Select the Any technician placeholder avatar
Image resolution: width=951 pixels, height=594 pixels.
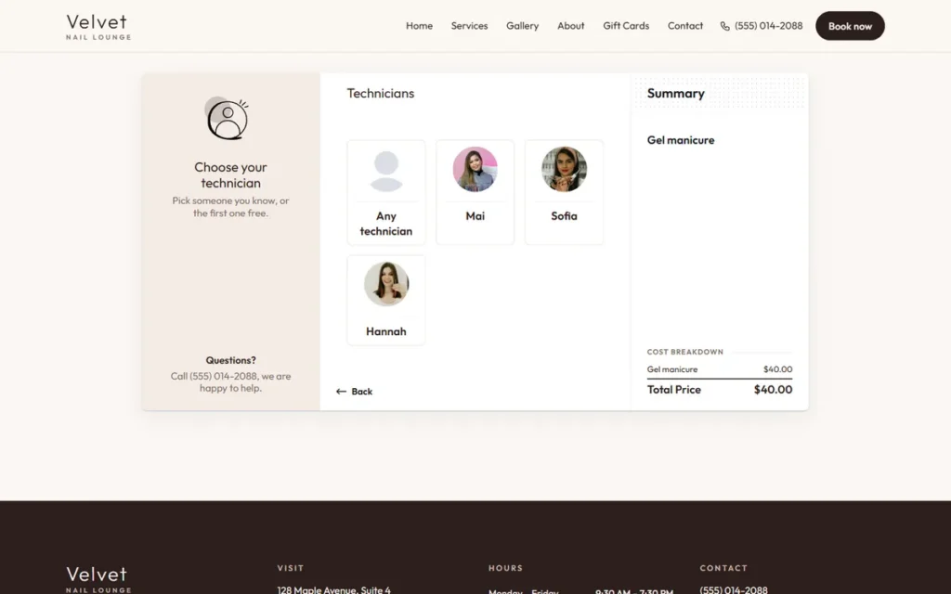coord(386,172)
